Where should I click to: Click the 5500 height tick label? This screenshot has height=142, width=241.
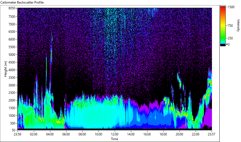[x=12, y=47]
